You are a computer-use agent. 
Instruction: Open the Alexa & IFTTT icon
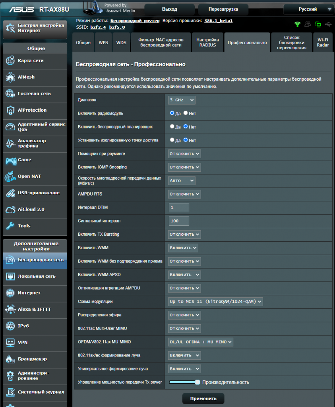click(x=10, y=309)
